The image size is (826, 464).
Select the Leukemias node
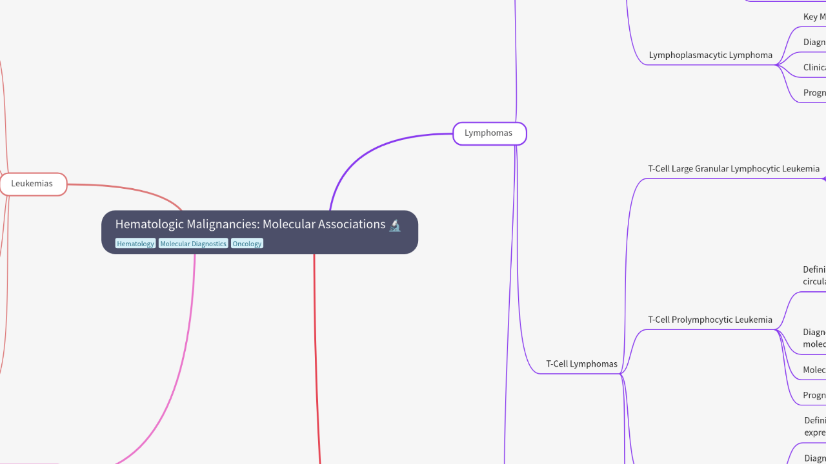tap(33, 184)
